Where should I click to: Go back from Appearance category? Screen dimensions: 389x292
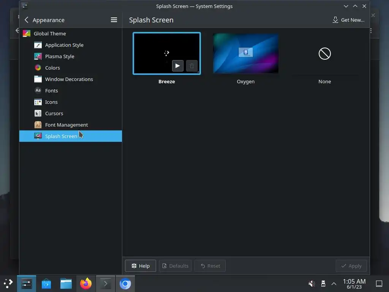pos(27,20)
